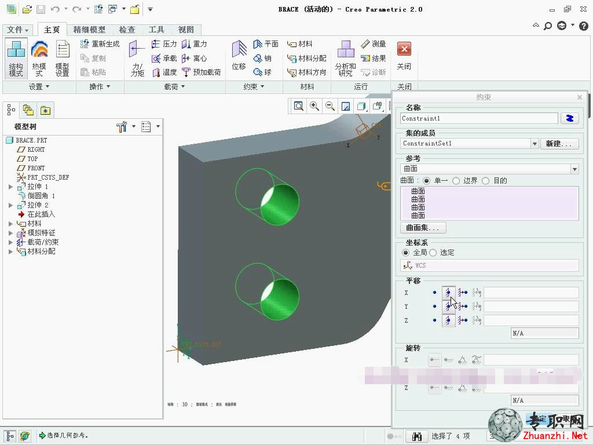The width and height of the screenshot is (593, 445).
Task: Click the 预加载荷 (preload) tool
Action: [201, 72]
